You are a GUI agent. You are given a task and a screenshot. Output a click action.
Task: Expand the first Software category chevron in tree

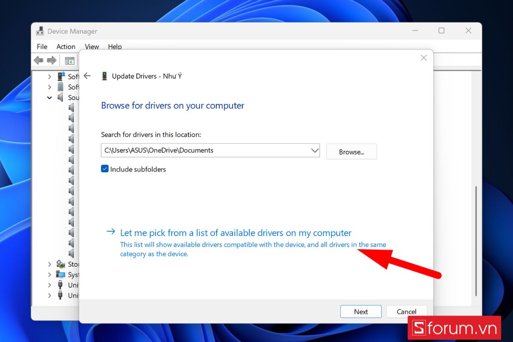click(x=50, y=77)
